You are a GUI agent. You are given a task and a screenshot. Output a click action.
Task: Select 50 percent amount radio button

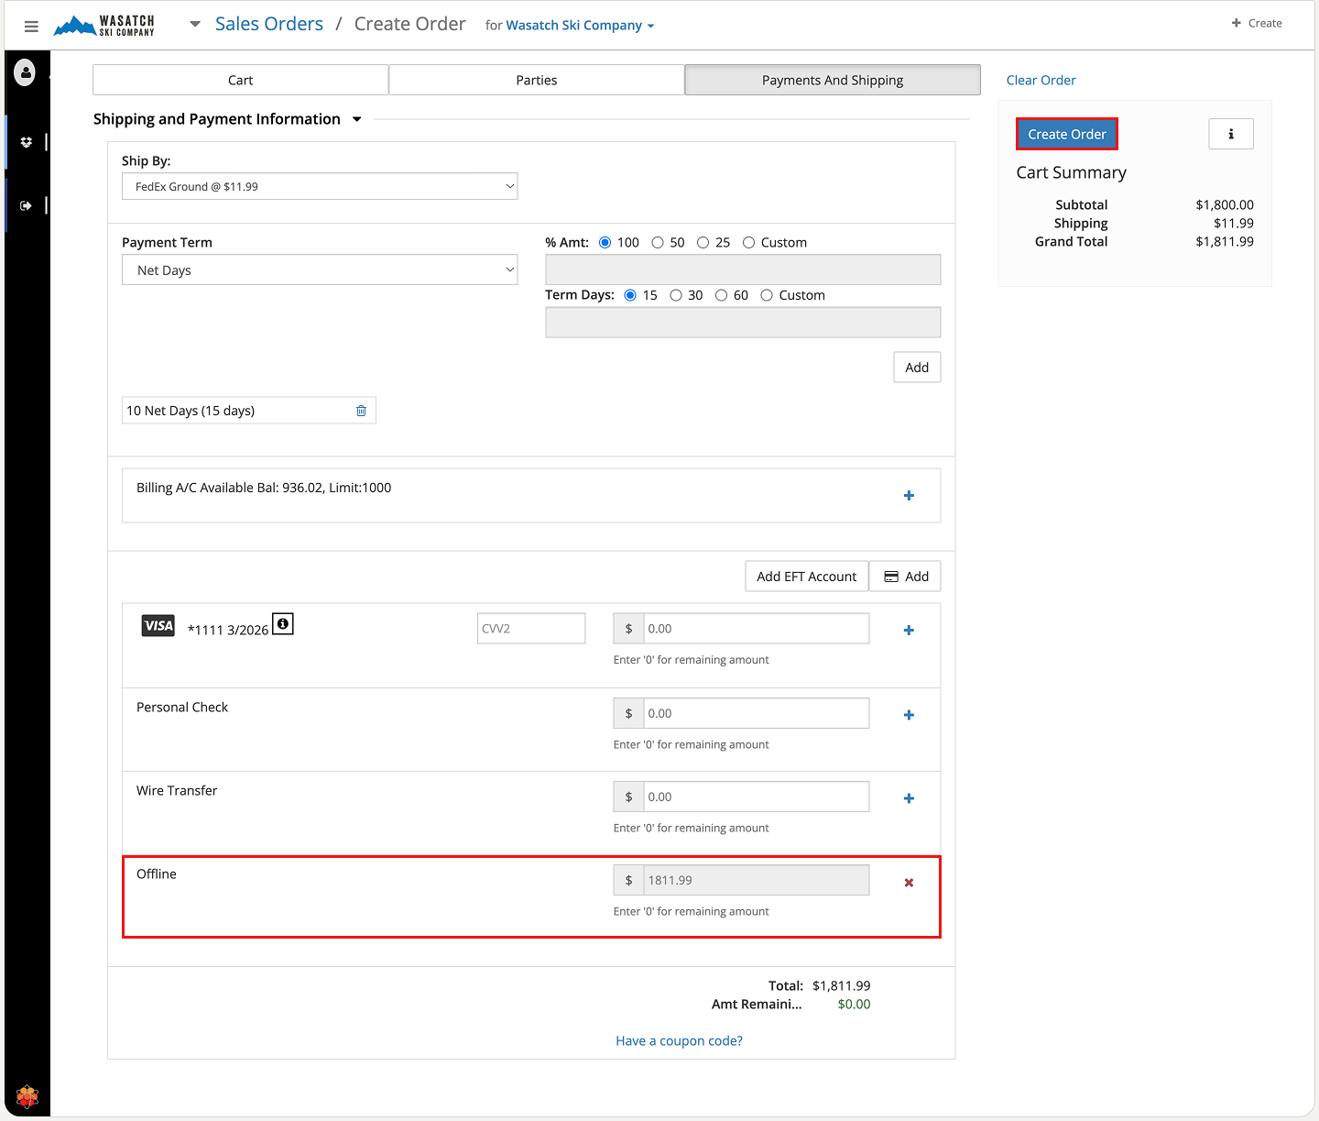(658, 243)
